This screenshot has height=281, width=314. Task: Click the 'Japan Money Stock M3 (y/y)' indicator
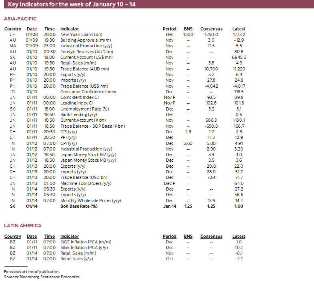coord(88,160)
